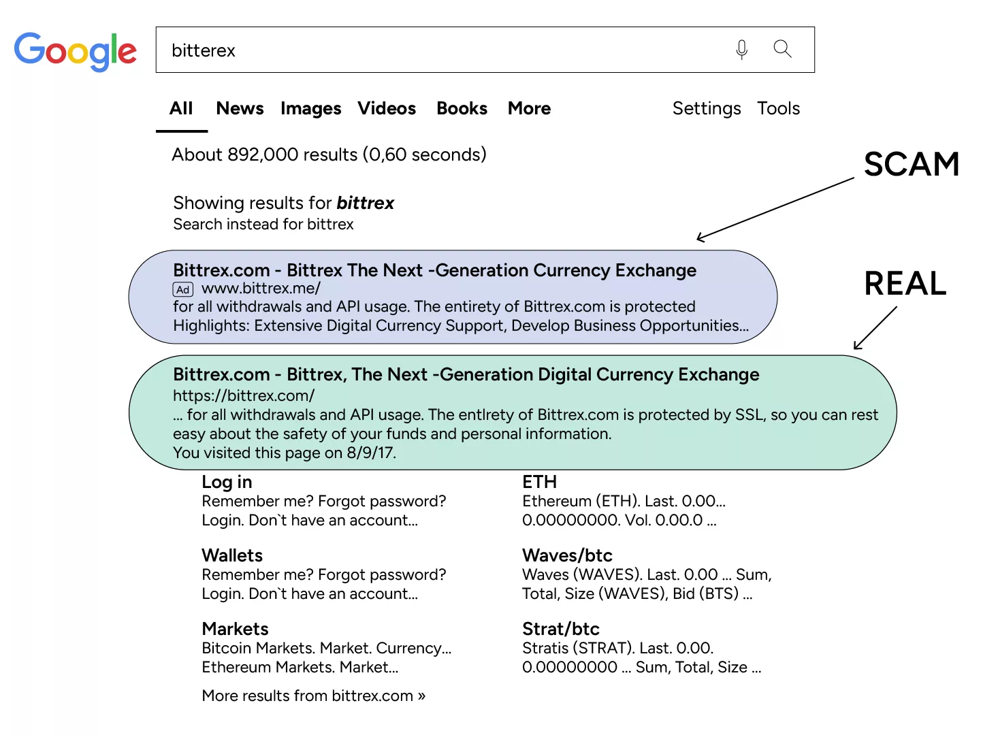The width and height of the screenshot is (998, 735).
Task: Open the Wallets sitelink
Action: click(x=232, y=556)
